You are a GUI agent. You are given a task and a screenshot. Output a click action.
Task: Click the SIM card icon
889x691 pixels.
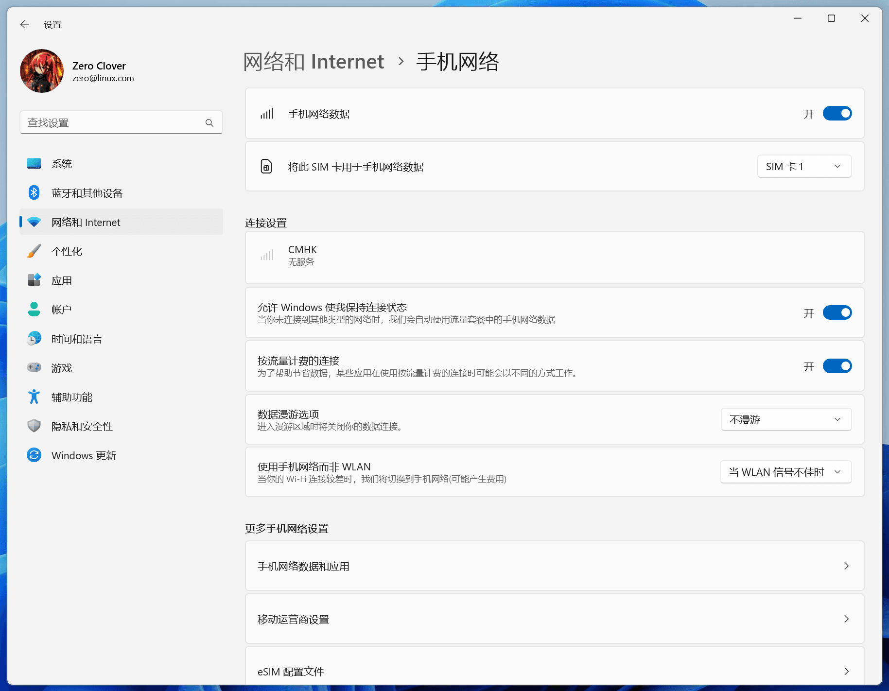(x=266, y=167)
